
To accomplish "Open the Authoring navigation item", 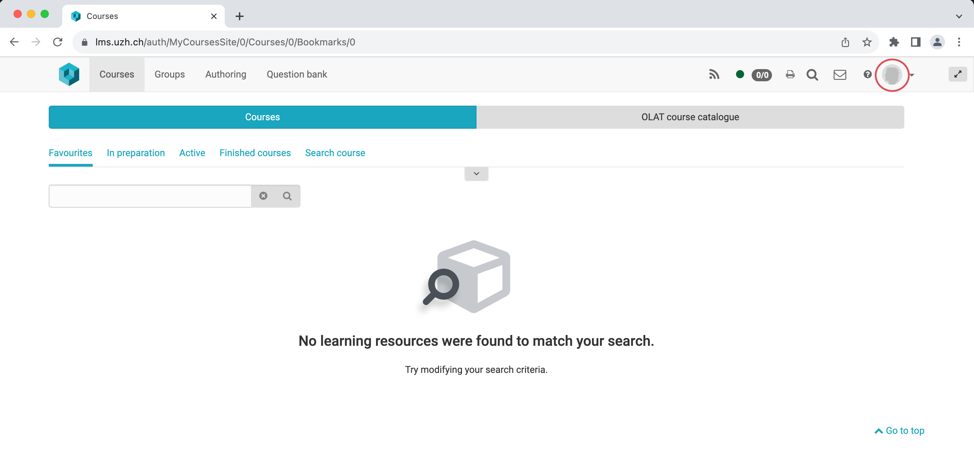I will [x=226, y=74].
